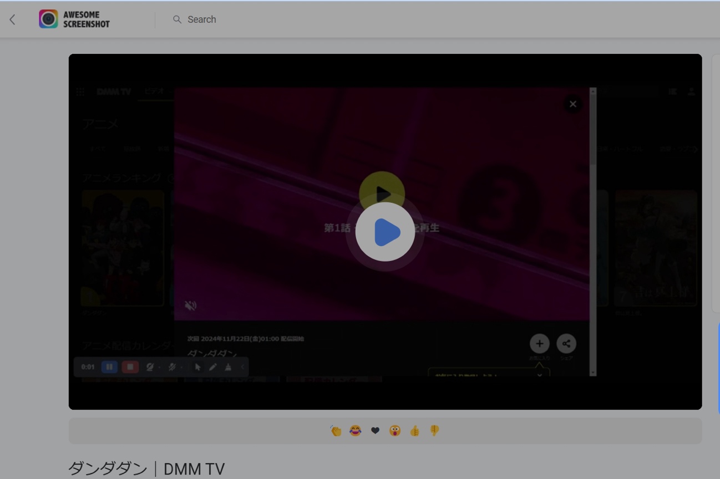Click the video title ダンダダン｜DMM TV

pyautogui.click(x=146, y=469)
